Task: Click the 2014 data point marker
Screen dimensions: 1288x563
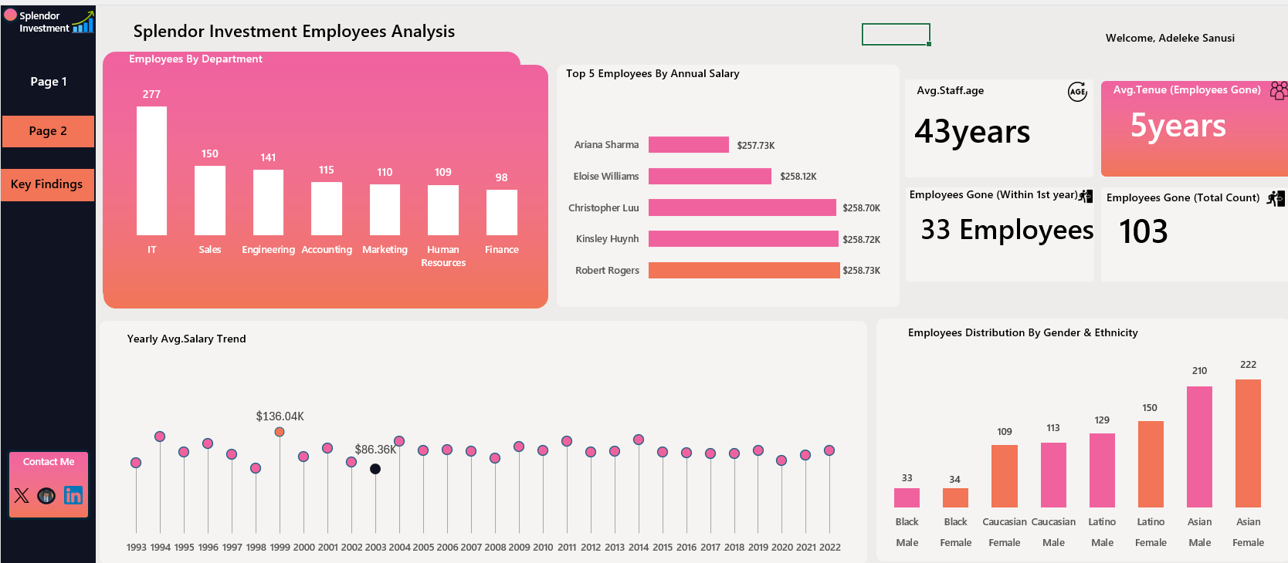Action: tap(639, 440)
